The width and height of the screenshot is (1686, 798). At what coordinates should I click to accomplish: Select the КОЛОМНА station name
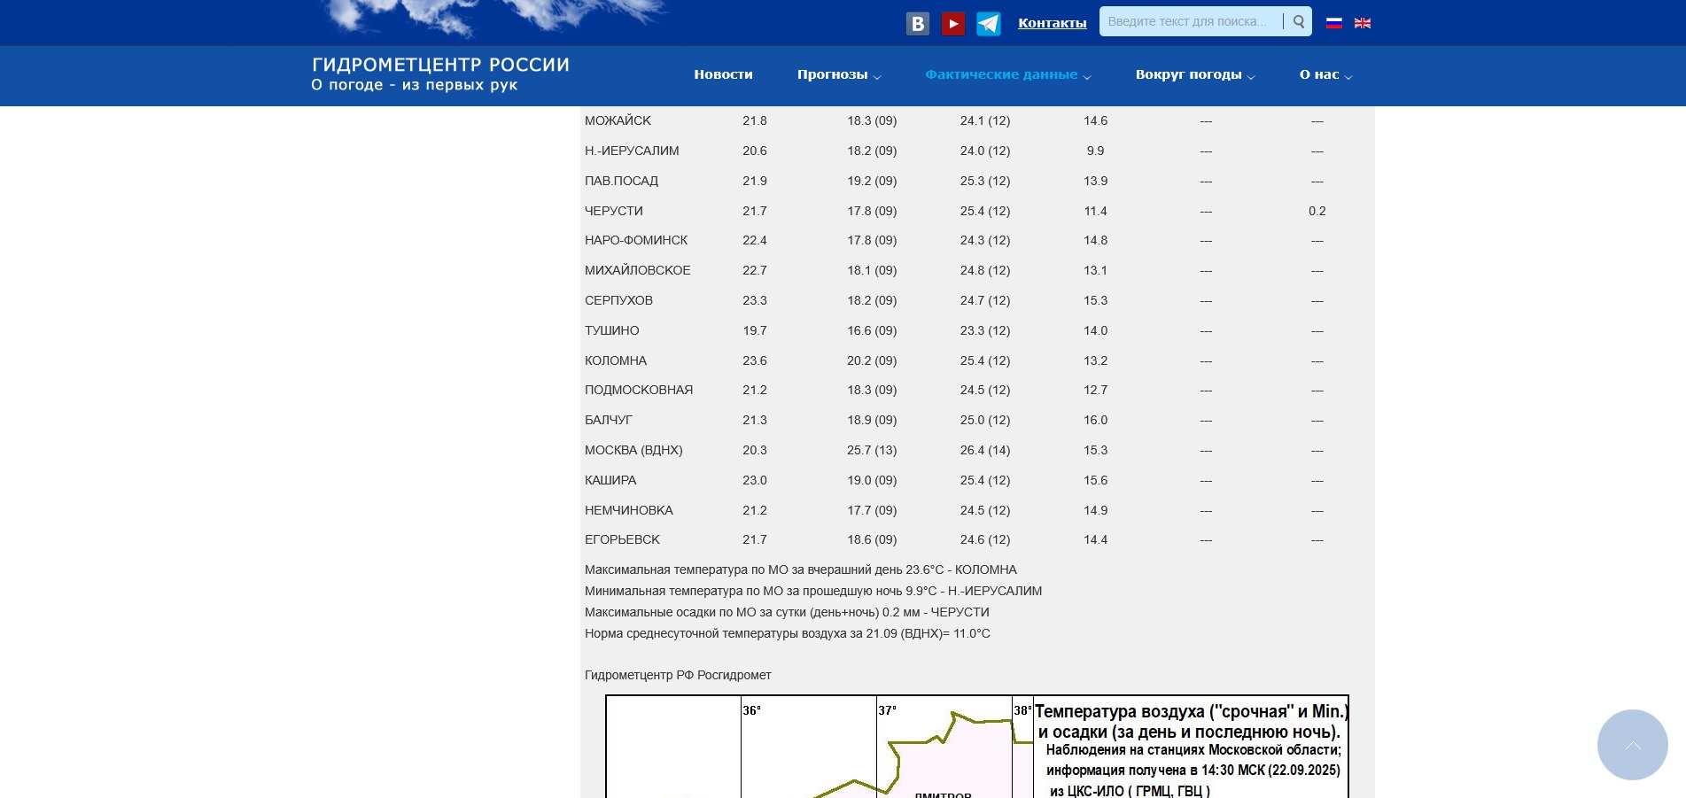[x=616, y=360]
